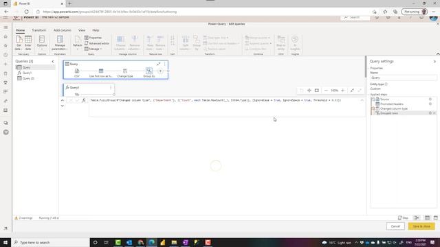Screen dimensions: 440x247
Task: Open settings gear for Source step
Action: point(430,99)
